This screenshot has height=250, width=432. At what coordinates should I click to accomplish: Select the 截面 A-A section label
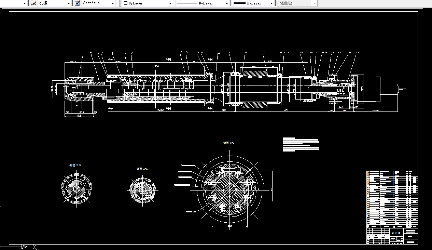(x=142, y=169)
